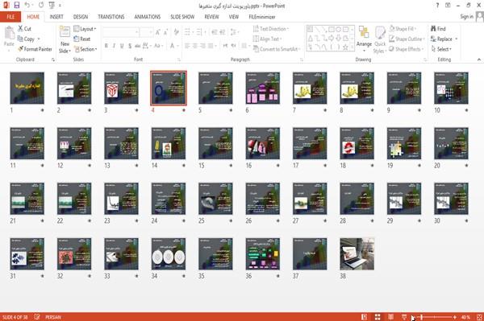Open the TRANSITIONS ribbon tab
484x321 pixels.
pos(111,17)
